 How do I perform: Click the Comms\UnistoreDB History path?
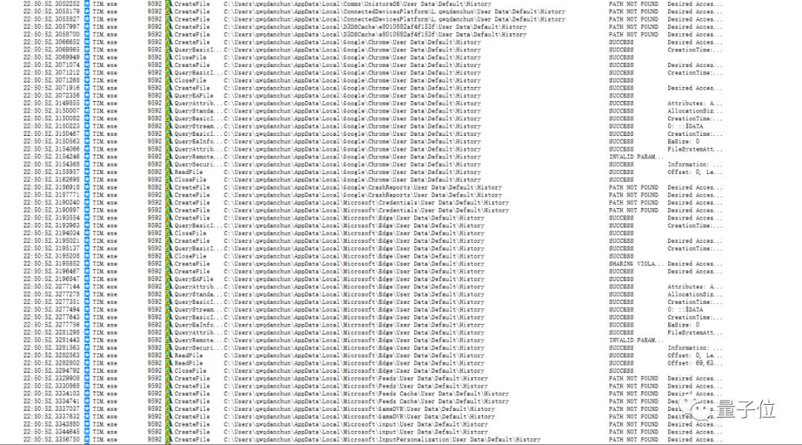point(357,4)
